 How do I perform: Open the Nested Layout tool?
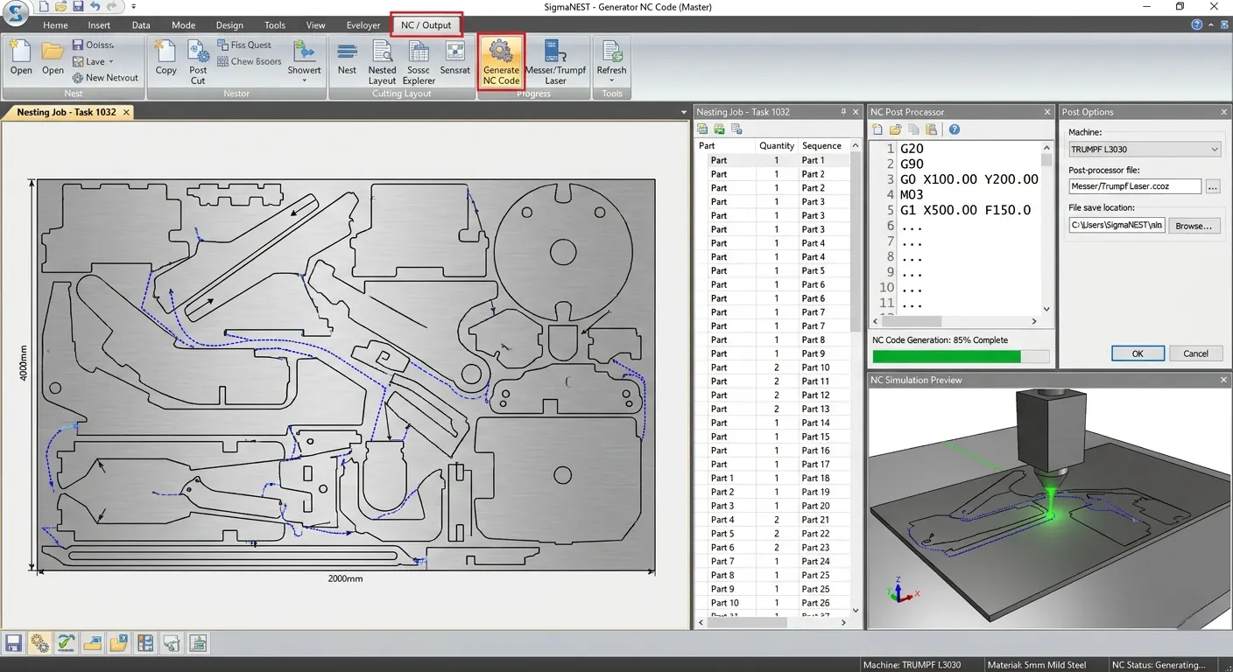coord(382,61)
